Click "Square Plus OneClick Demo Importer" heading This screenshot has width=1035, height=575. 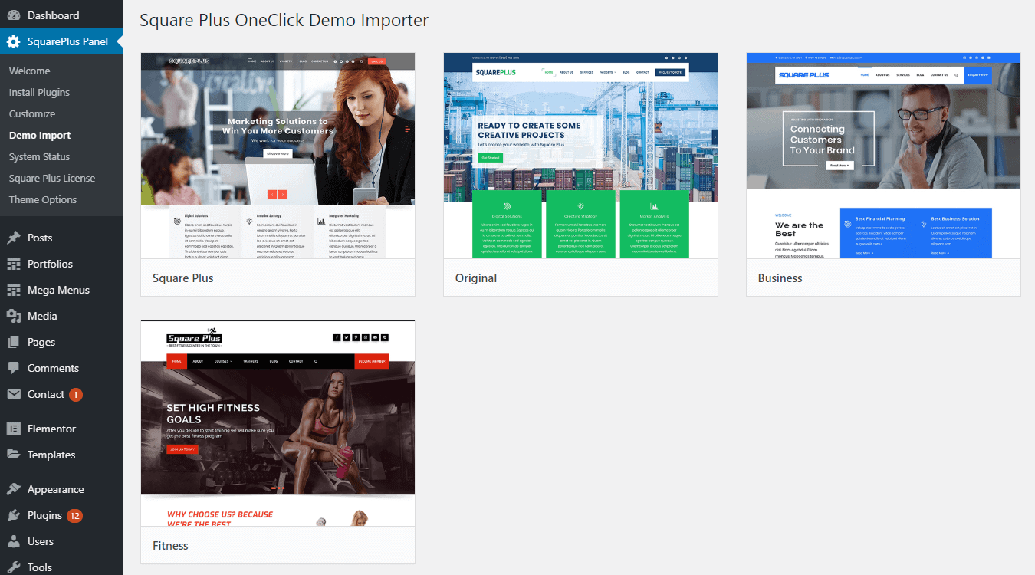point(284,20)
